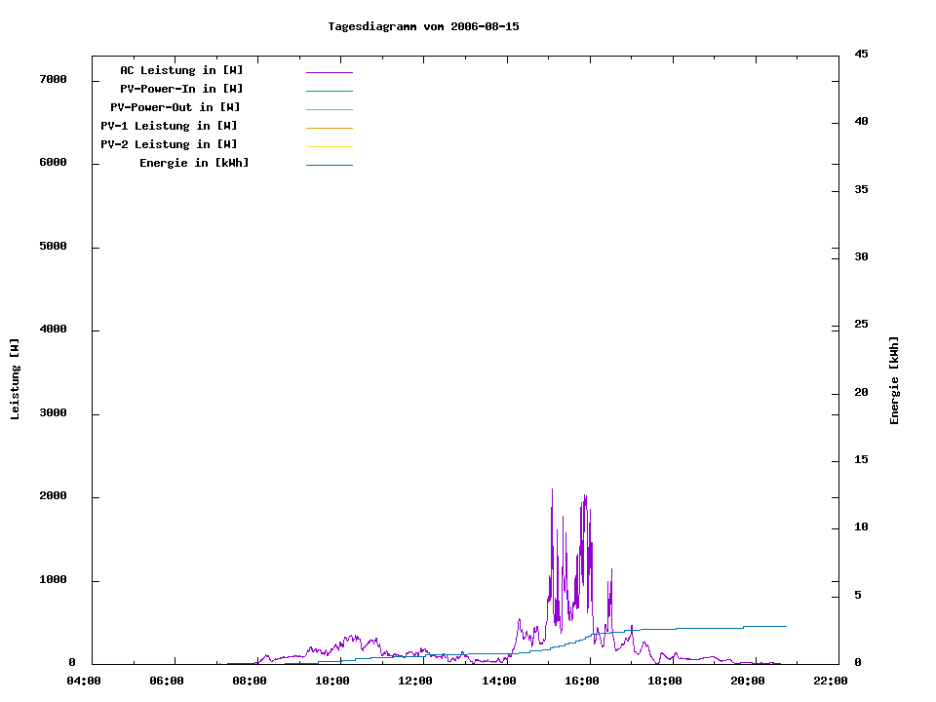Click the right axis title Energie [kWh]
936x702 pixels.
[x=895, y=380]
